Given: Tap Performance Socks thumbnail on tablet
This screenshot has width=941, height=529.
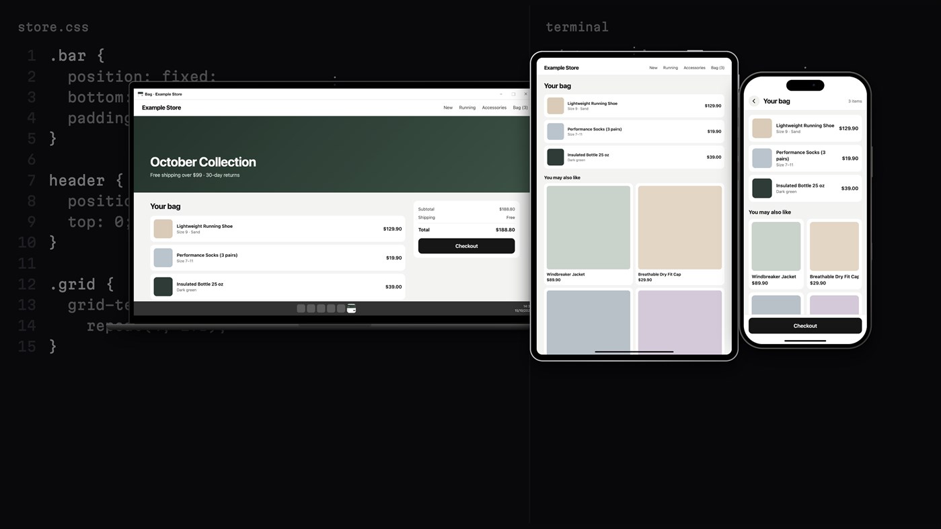Looking at the screenshot, I should coord(555,131).
